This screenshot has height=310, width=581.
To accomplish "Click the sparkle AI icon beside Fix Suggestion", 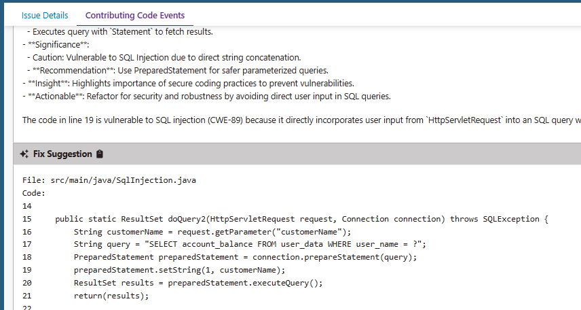I will 24,154.
